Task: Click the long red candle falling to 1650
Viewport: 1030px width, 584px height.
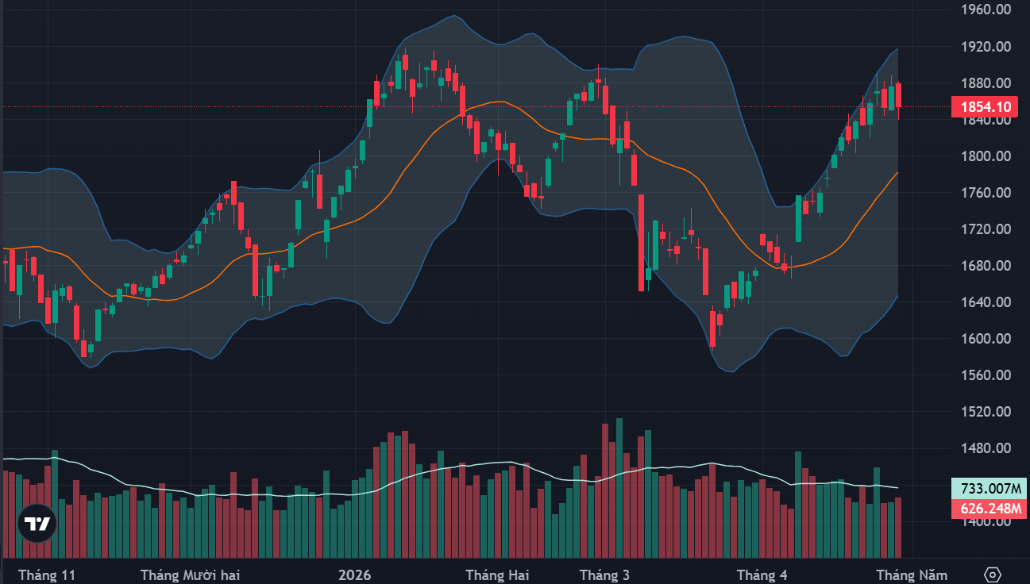Action: click(642, 242)
